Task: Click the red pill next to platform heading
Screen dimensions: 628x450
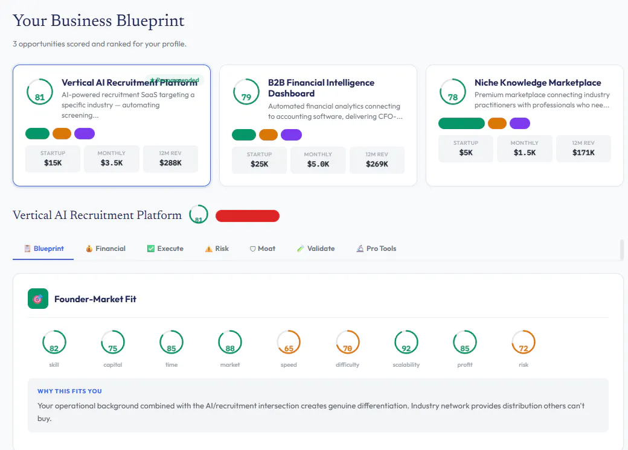Action: pyautogui.click(x=248, y=216)
